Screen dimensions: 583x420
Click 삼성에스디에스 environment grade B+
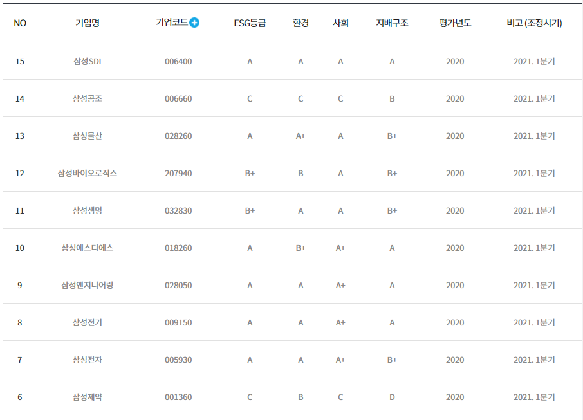pyautogui.click(x=301, y=248)
